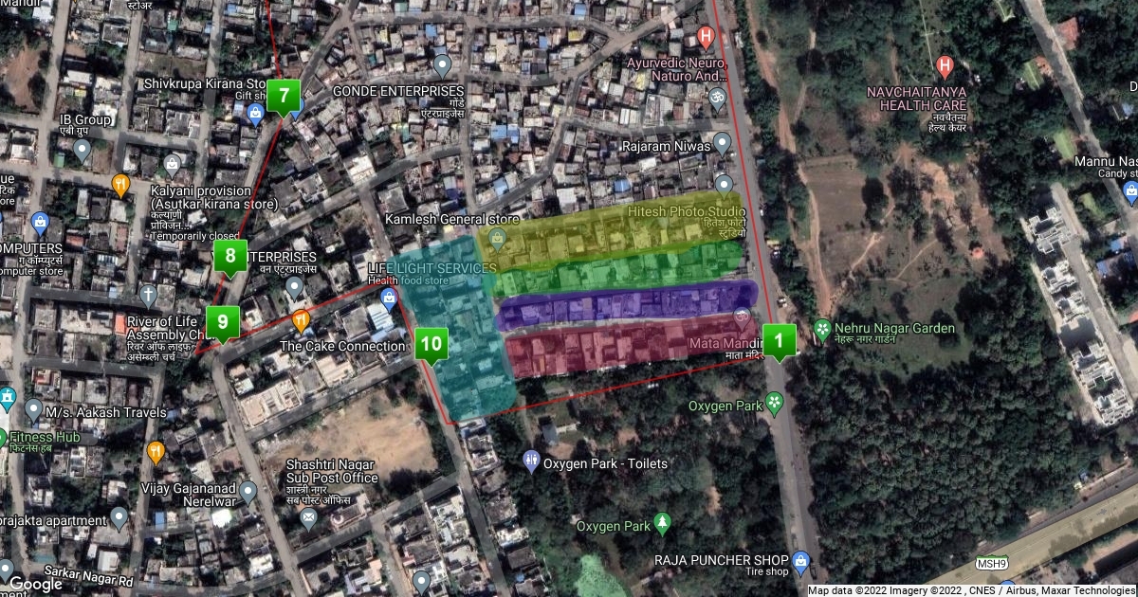Open Vijay Gajananad Nerelwar location pin
1138x597 pixels.
coord(248,491)
